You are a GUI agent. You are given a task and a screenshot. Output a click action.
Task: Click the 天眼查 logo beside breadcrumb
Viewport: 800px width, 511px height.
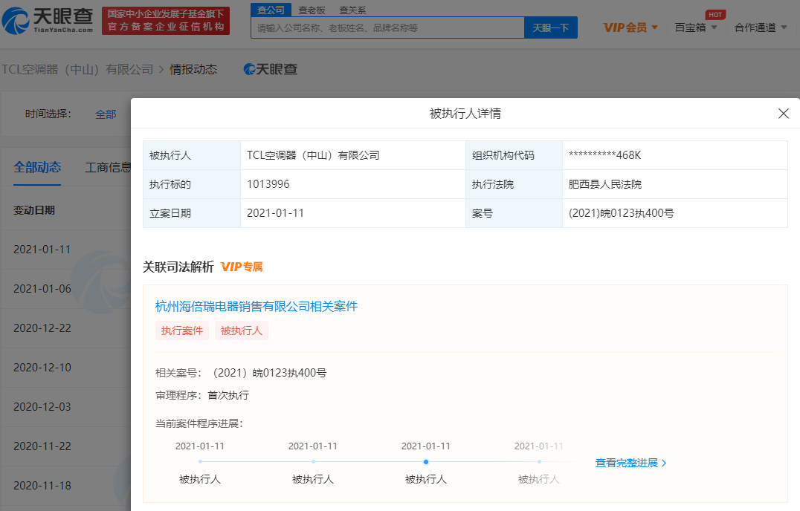click(x=271, y=69)
